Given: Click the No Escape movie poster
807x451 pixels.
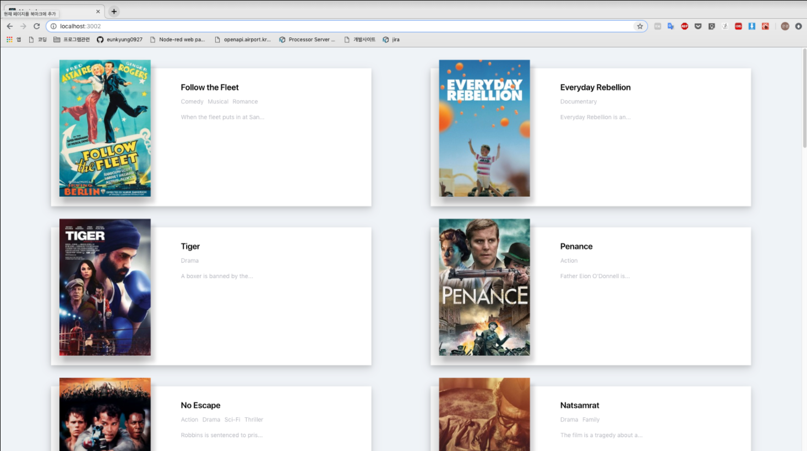Looking at the screenshot, I should [105, 414].
